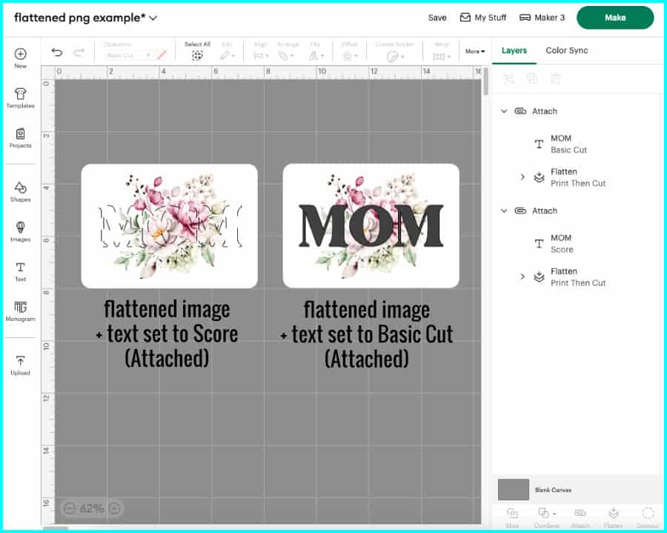Screen dimensions: 667x533
Task: Undo the last action
Action: [56, 53]
